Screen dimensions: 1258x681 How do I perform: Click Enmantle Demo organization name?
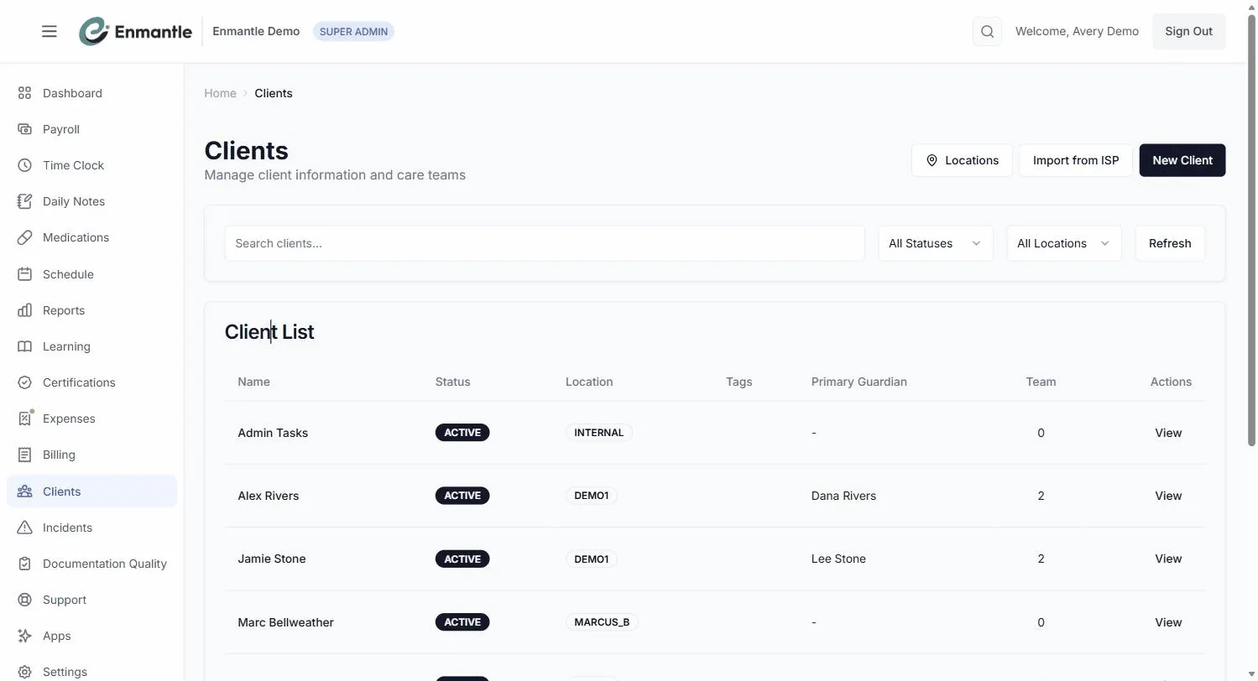point(256,31)
